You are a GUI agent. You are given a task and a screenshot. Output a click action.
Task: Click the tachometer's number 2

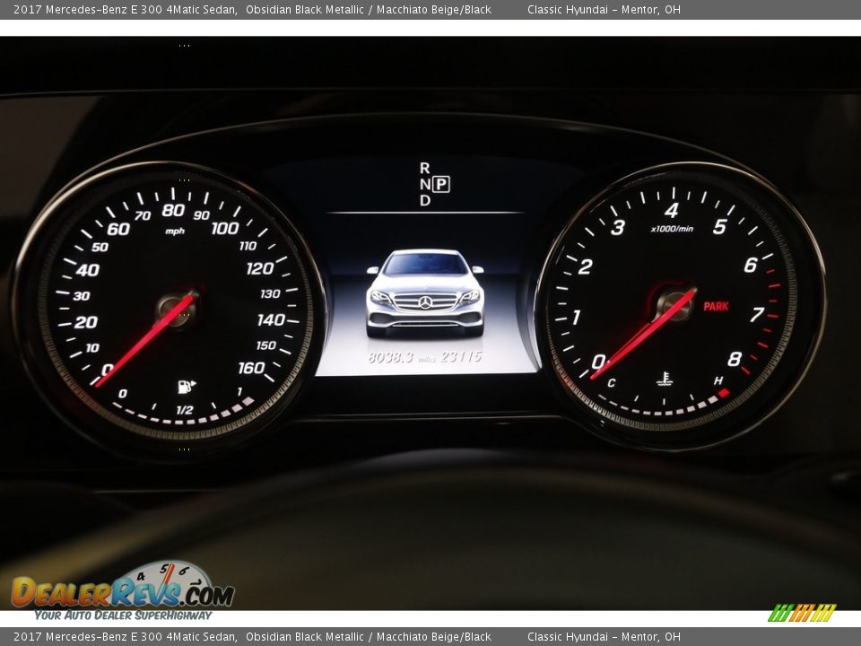coord(586,267)
